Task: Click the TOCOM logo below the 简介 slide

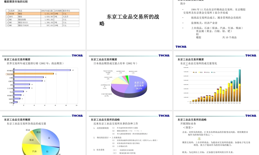Action: click(181, 47)
